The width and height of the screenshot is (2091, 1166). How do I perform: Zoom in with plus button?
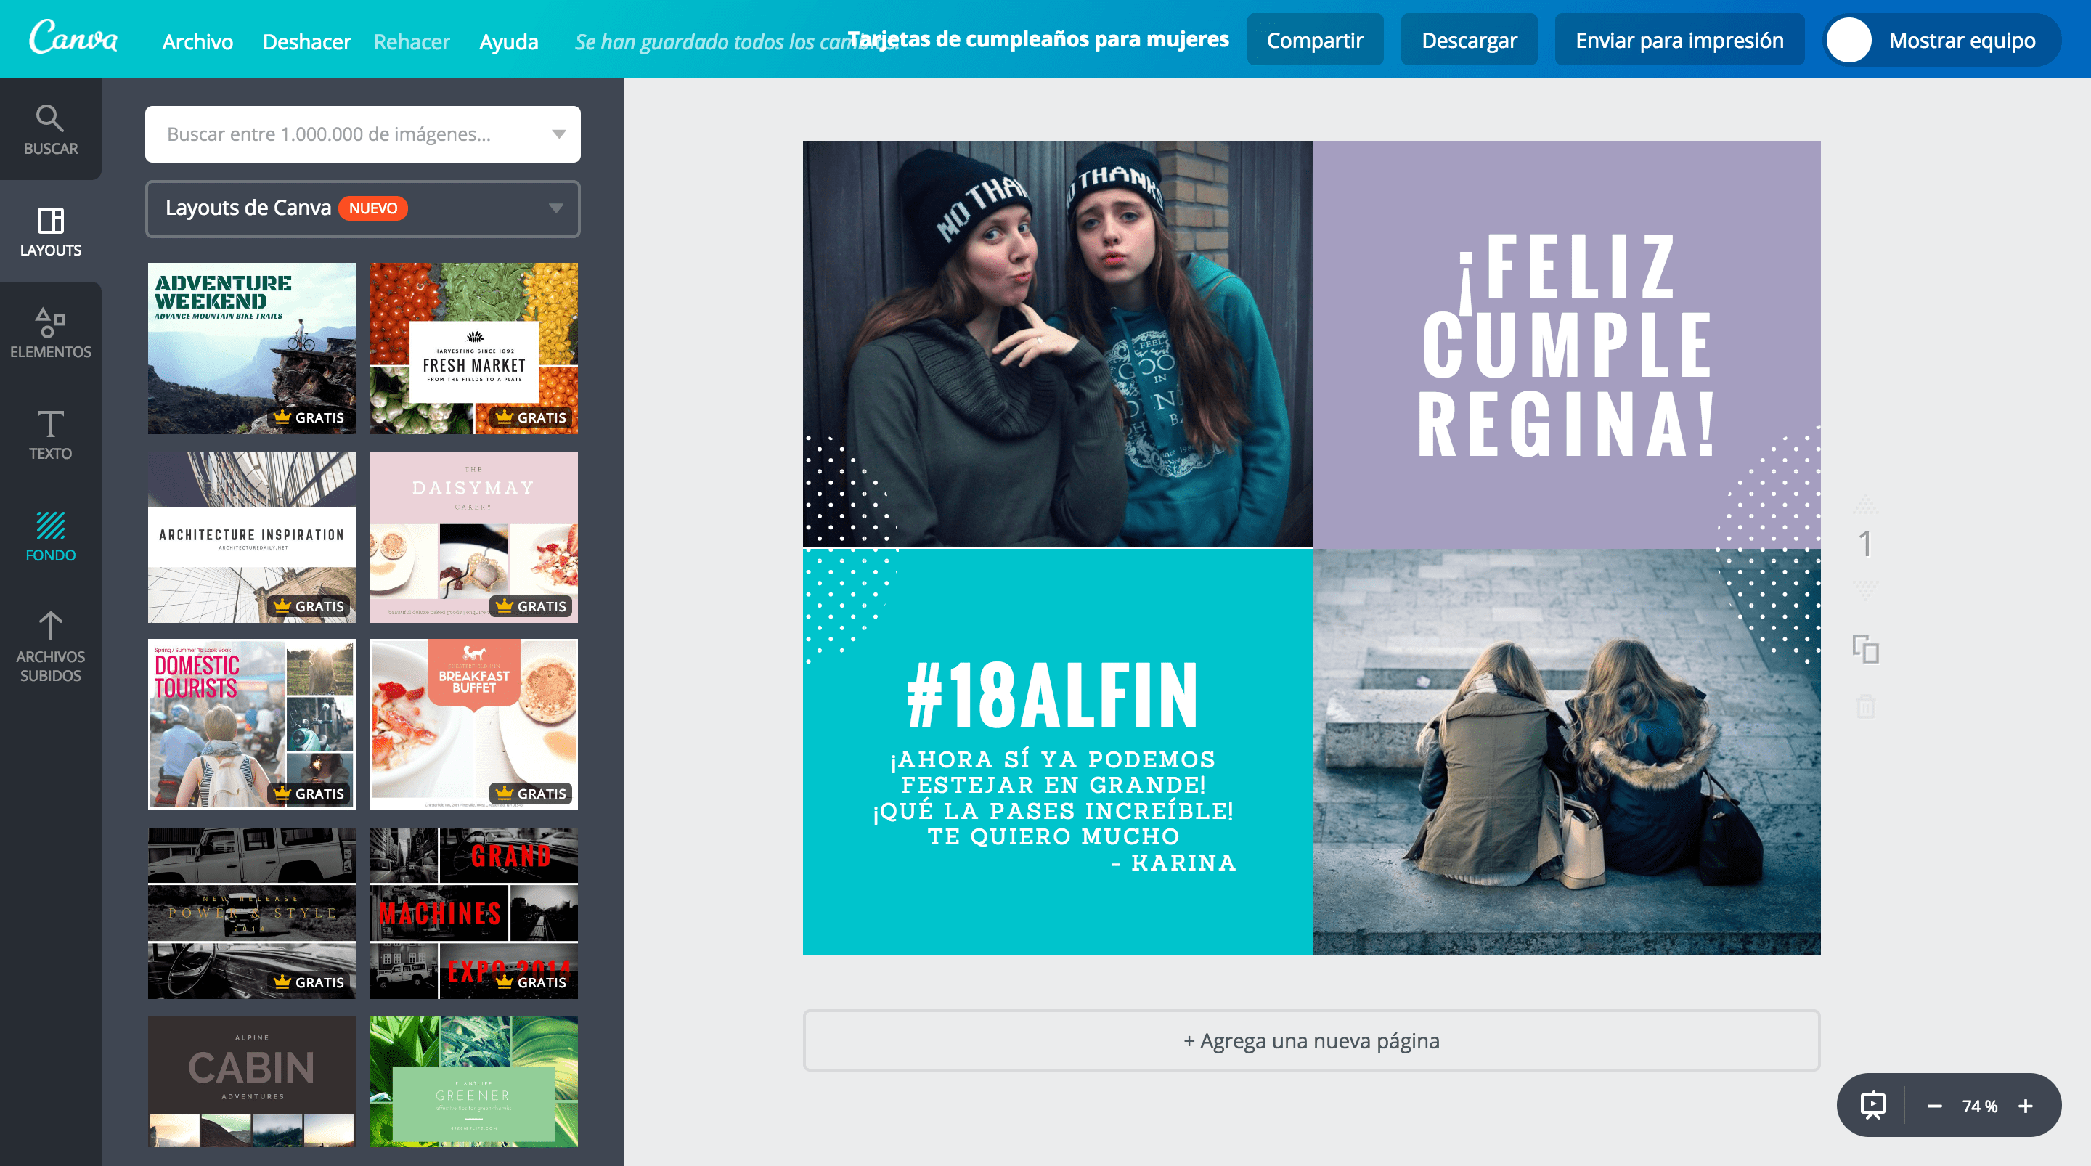click(2025, 1106)
